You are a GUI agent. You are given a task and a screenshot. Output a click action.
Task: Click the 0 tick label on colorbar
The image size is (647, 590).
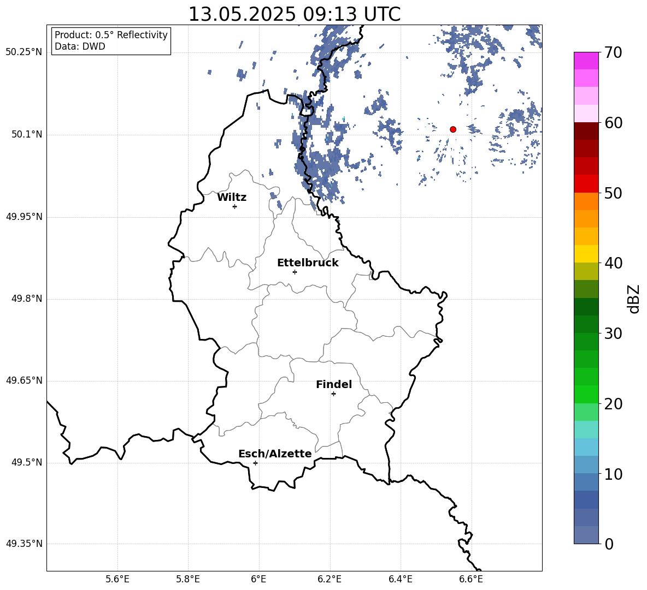(609, 544)
